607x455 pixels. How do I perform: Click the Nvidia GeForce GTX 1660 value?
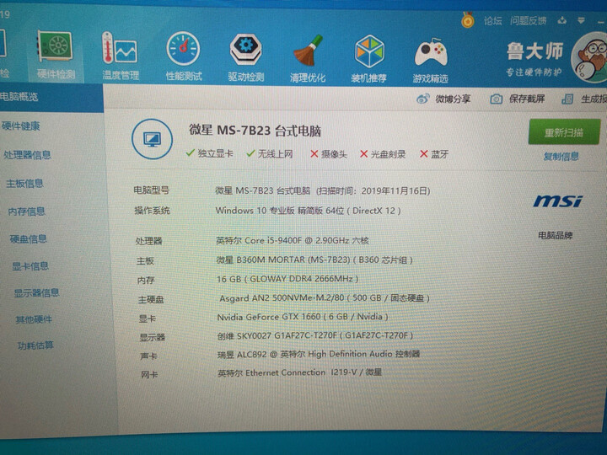pyautogui.click(x=303, y=317)
